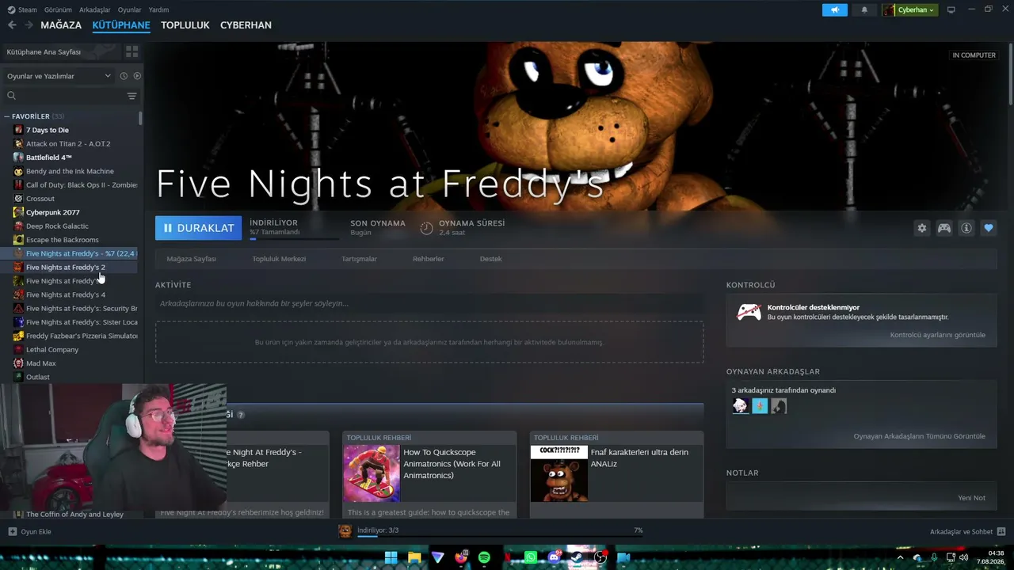The height and width of the screenshot is (570, 1014).
Task: Go to MAĞAZA tab
Action: 61,25
